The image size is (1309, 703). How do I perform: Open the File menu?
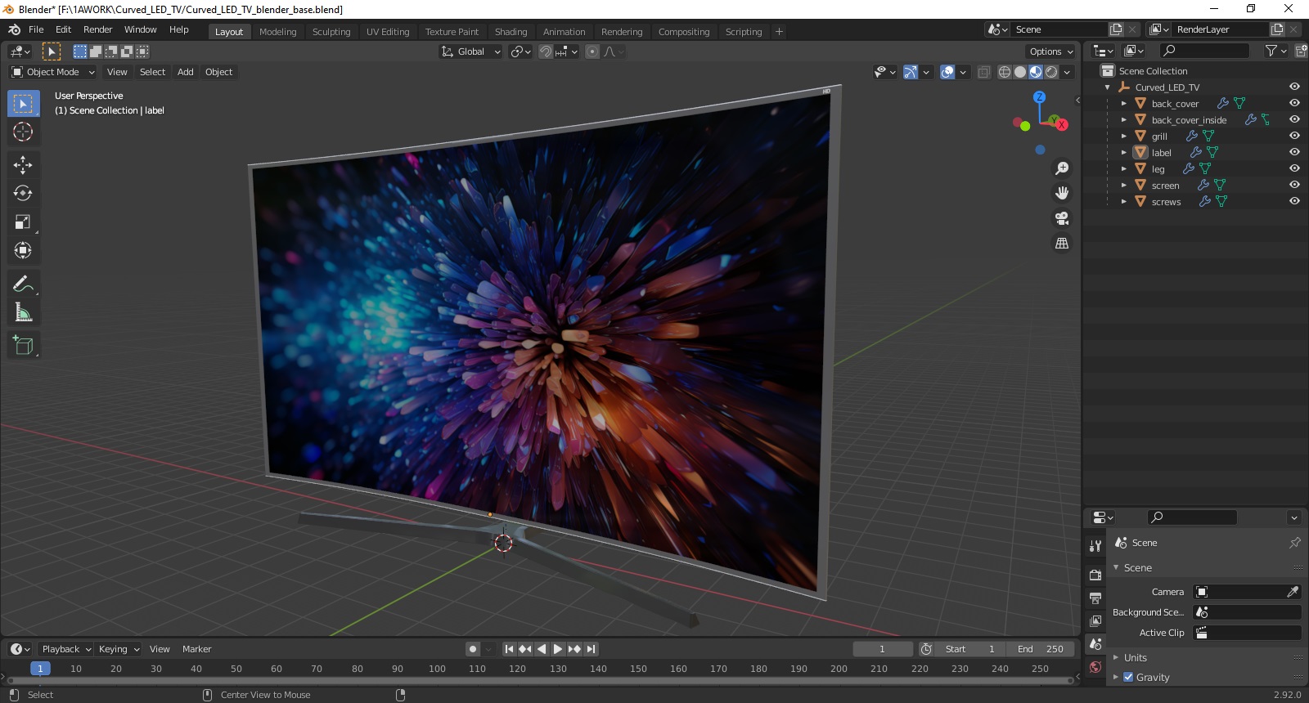36,29
